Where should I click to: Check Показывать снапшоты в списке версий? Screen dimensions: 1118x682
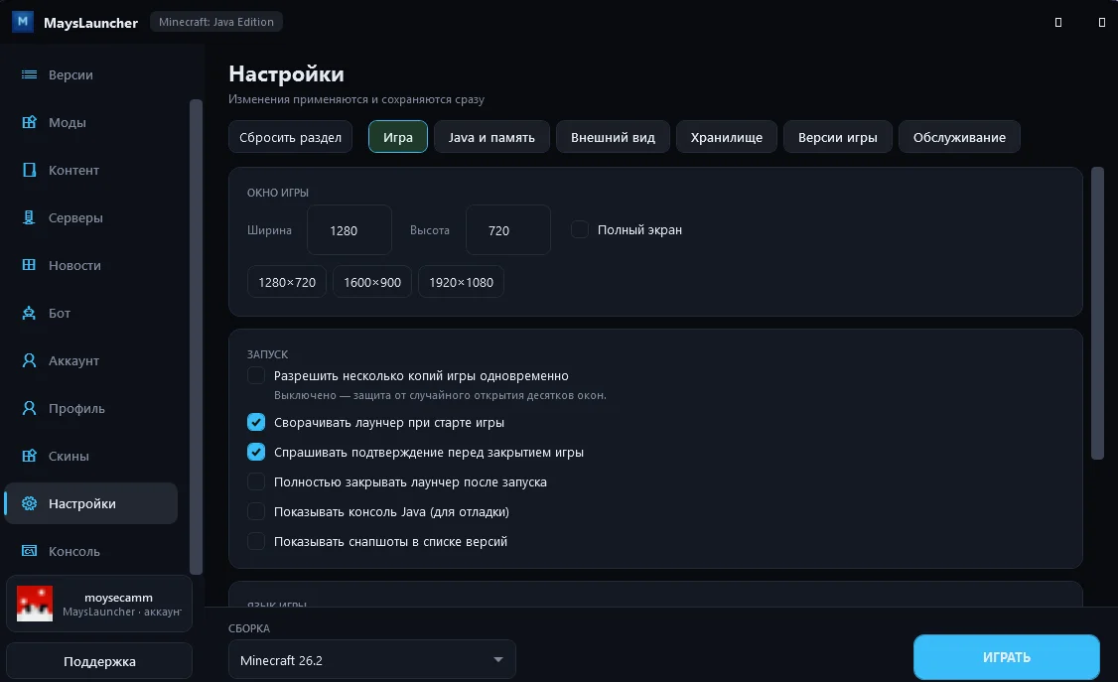pyautogui.click(x=256, y=542)
